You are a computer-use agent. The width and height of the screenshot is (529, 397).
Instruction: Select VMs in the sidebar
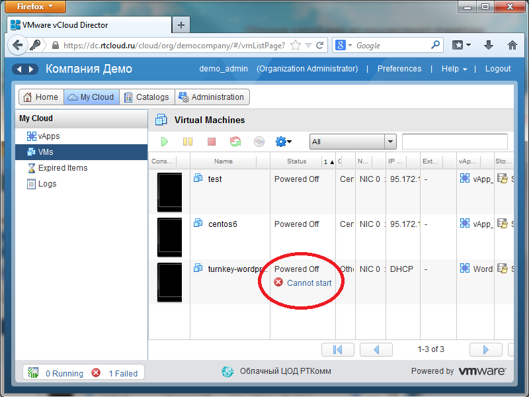81,152
